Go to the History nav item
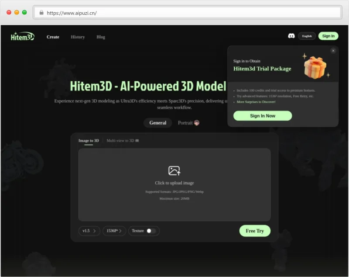 coord(78,37)
